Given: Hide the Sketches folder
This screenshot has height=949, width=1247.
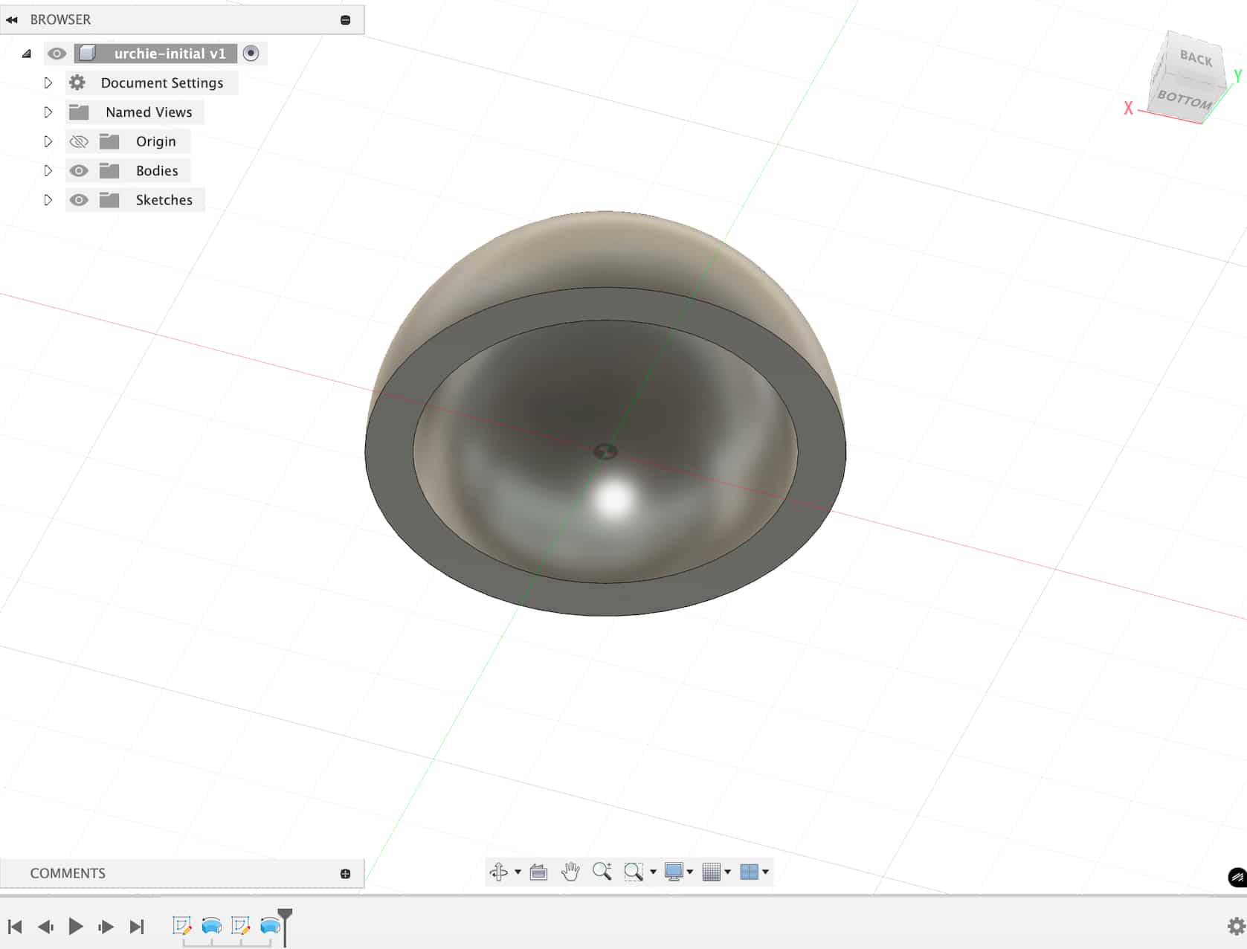Looking at the screenshot, I should click(79, 200).
